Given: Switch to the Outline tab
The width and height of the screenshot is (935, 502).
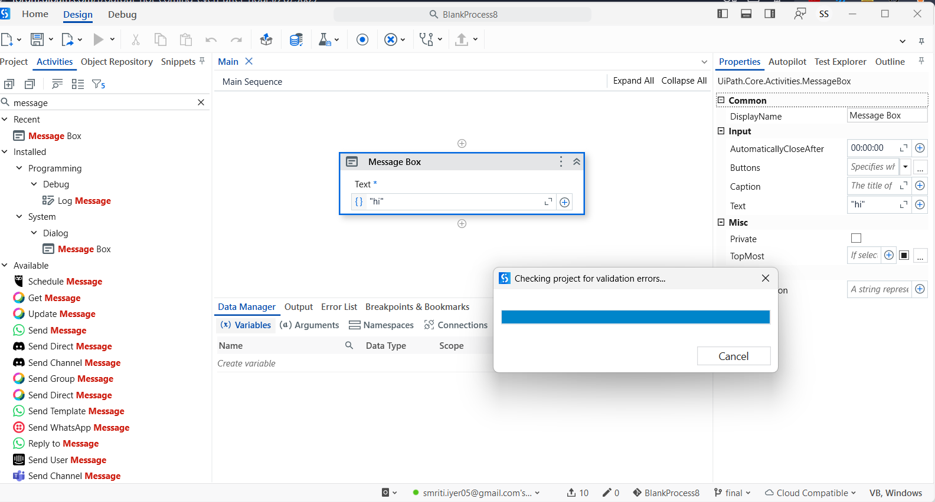Looking at the screenshot, I should pos(890,61).
